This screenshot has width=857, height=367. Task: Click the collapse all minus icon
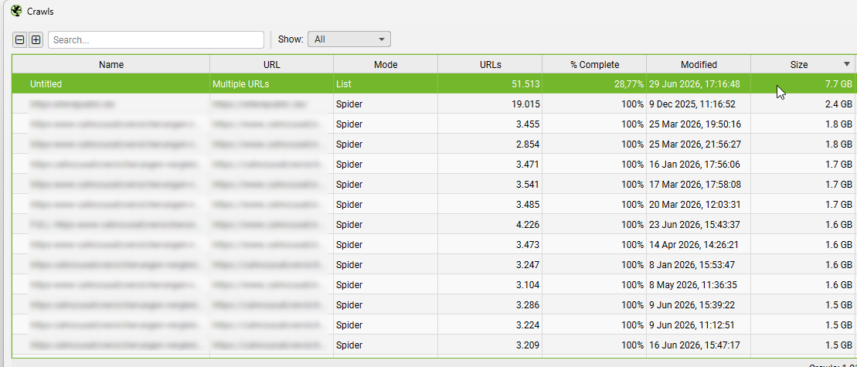pyautogui.click(x=19, y=40)
